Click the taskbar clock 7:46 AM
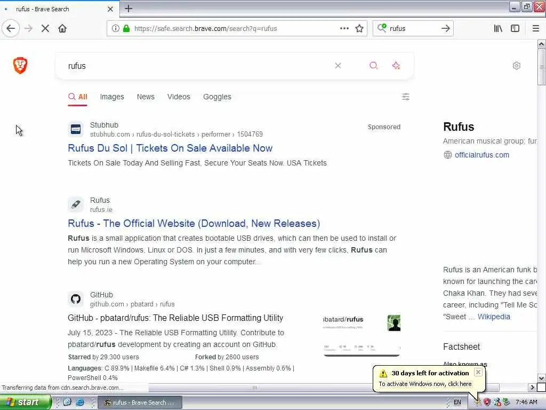 click(x=526, y=403)
